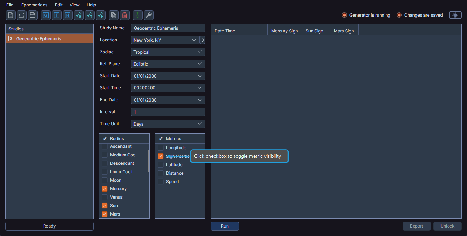Create a new study document
The width and height of the screenshot is (467, 236).
(x=10, y=15)
